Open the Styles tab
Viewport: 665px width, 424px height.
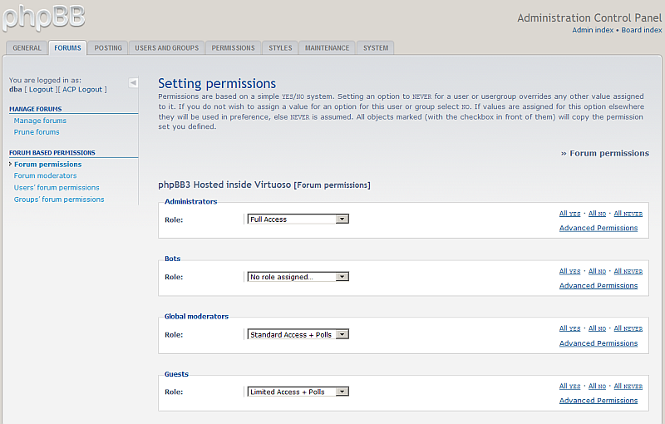[280, 48]
